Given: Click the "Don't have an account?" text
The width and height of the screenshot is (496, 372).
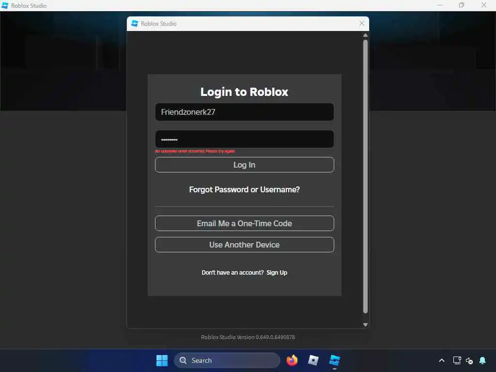Looking at the screenshot, I should coord(232,273).
